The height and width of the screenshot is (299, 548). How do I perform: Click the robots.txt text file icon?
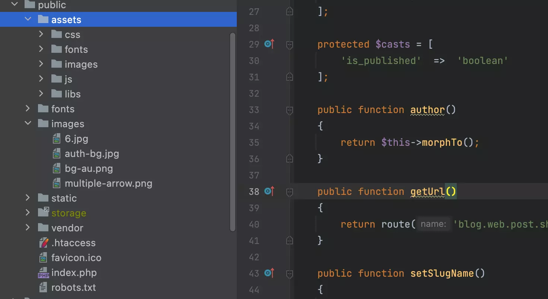pyautogui.click(x=44, y=287)
